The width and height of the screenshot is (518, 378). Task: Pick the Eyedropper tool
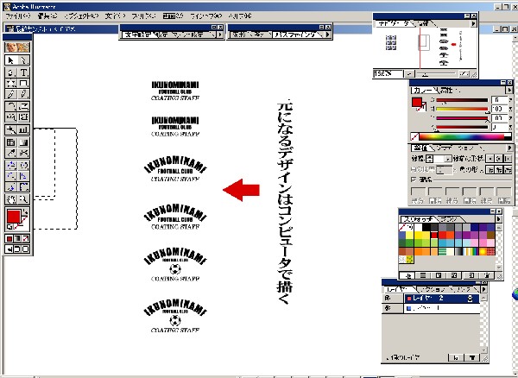coord(11,153)
